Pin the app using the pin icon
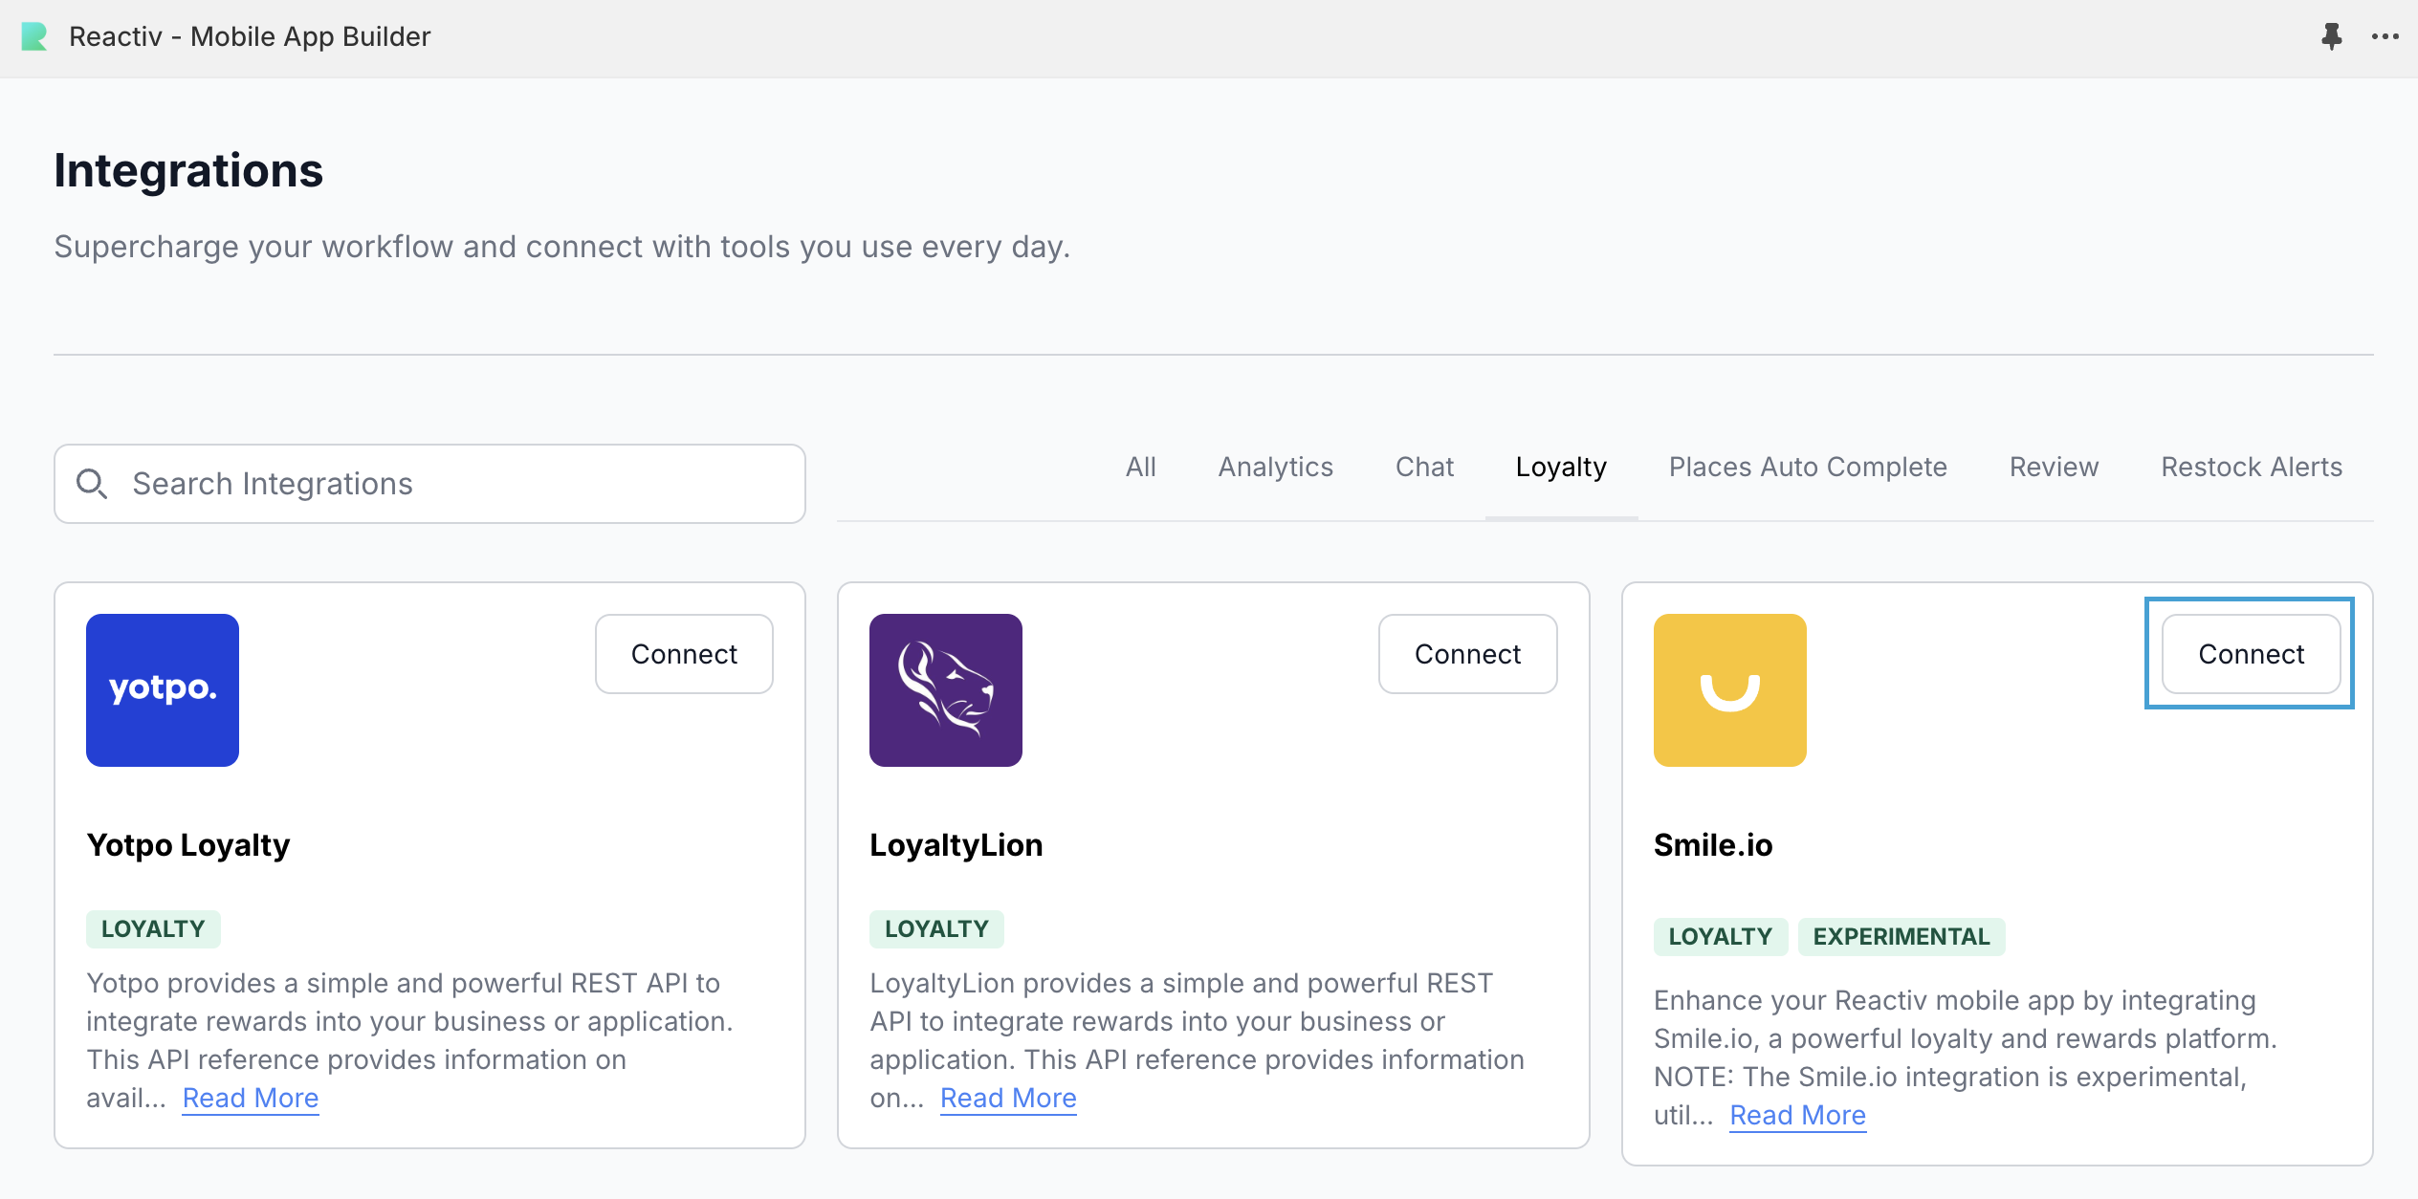The image size is (2418, 1199). [x=2331, y=37]
